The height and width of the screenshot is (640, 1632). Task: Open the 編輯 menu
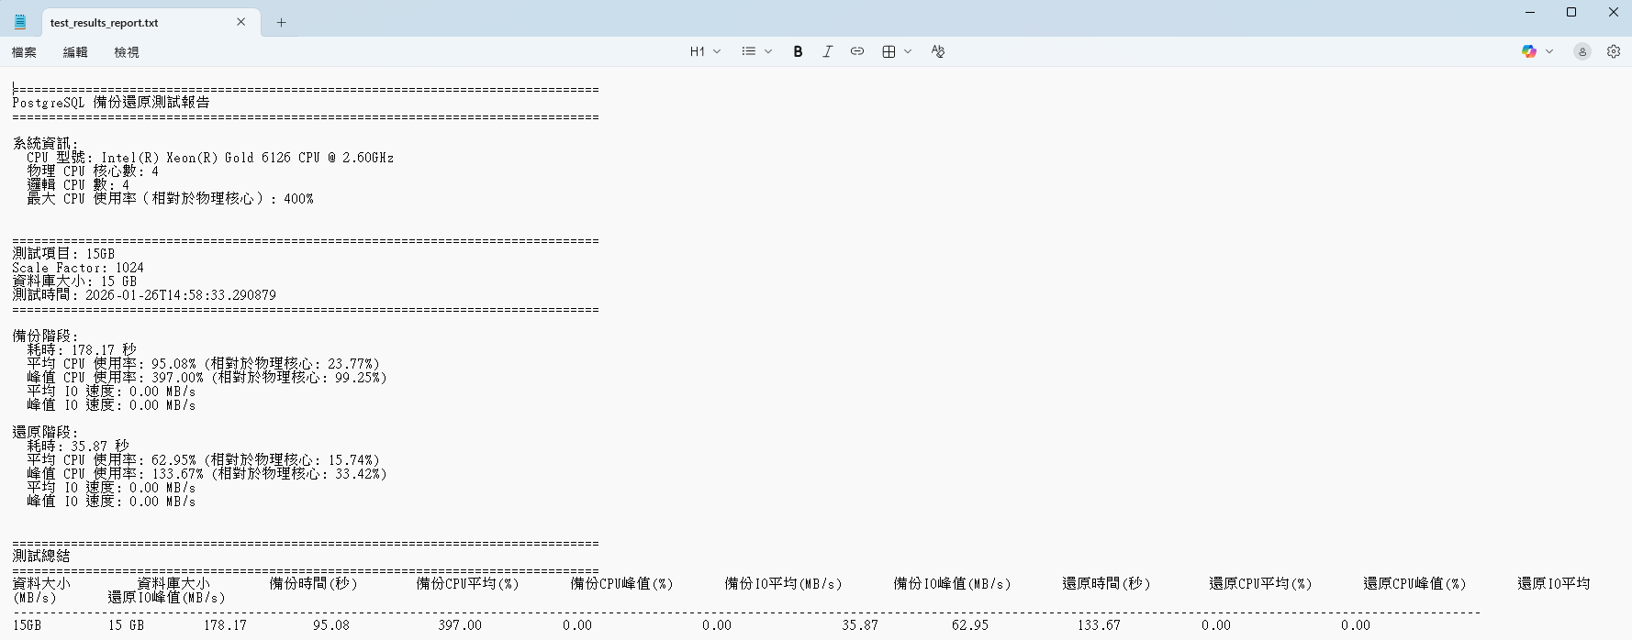[75, 52]
